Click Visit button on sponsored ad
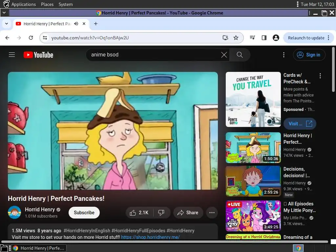 point(300,124)
